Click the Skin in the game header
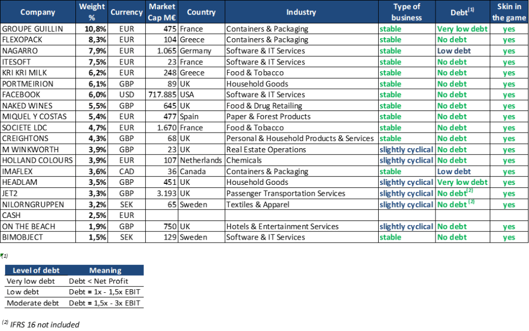This screenshot has width=529, height=331. (509, 12)
